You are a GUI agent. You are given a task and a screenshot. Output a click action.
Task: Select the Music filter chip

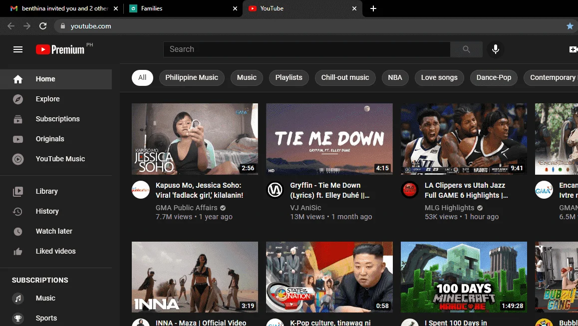pos(247,78)
